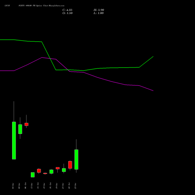Select the red candle for 22 Oct
Viewport: 195px width, 195px height.
tap(70, 165)
